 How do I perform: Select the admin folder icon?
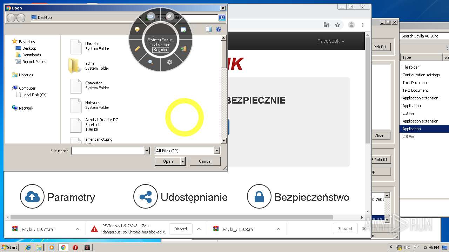coord(75,66)
